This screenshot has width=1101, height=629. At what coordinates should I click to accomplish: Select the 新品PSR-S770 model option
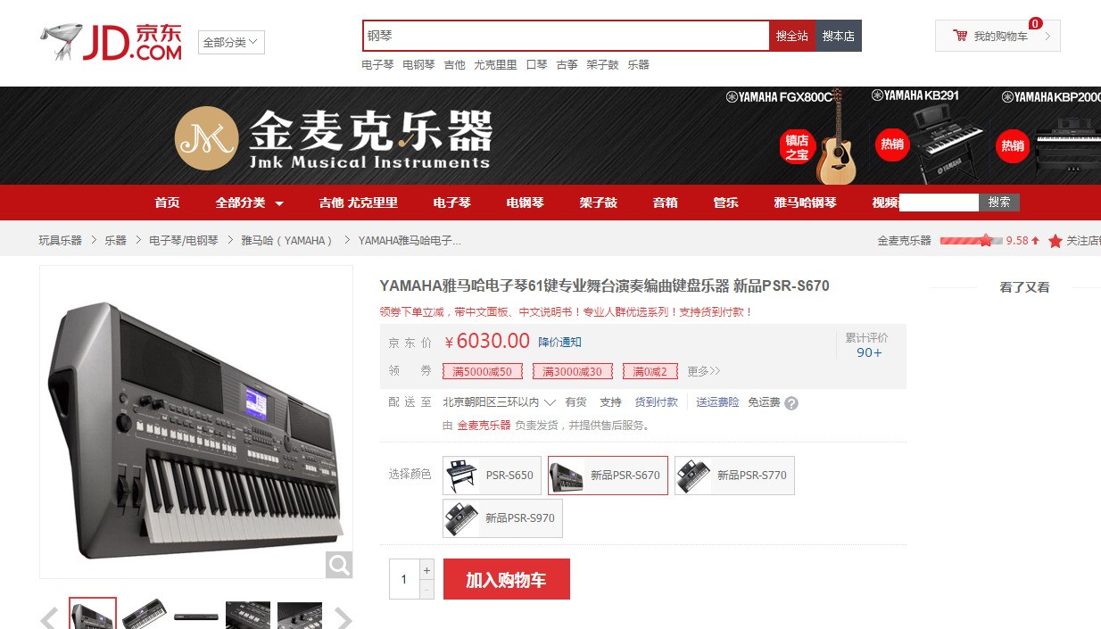pos(734,476)
